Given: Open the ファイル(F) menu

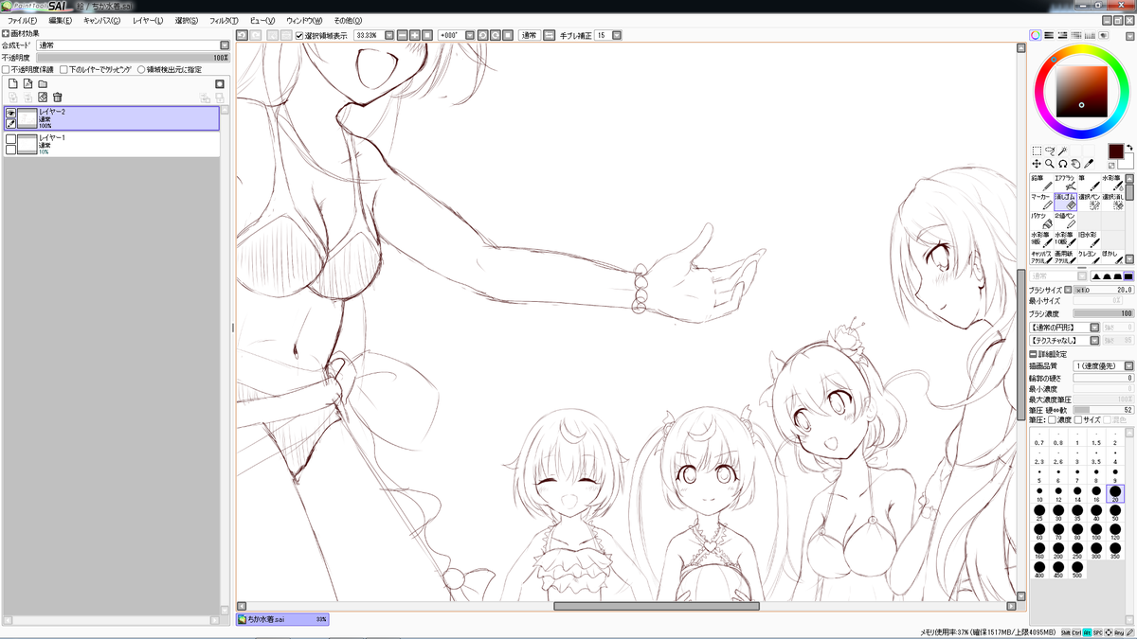Looking at the screenshot, I should coord(22,20).
